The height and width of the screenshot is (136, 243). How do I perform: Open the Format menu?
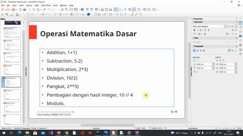pos(29,5)
